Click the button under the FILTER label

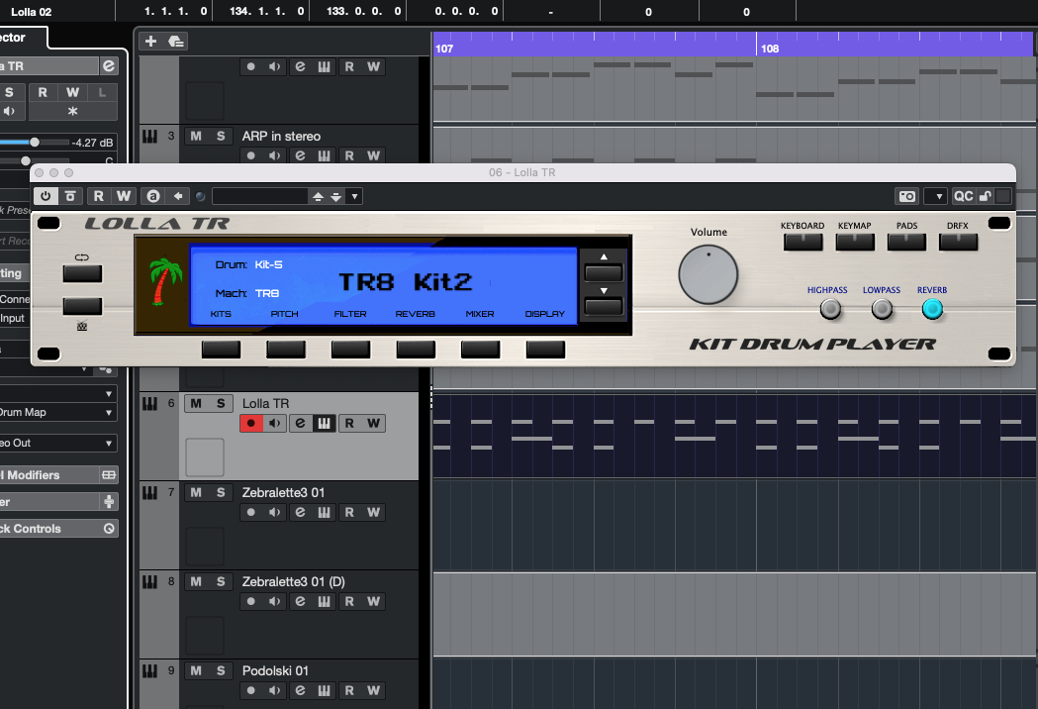pos(351,350)
